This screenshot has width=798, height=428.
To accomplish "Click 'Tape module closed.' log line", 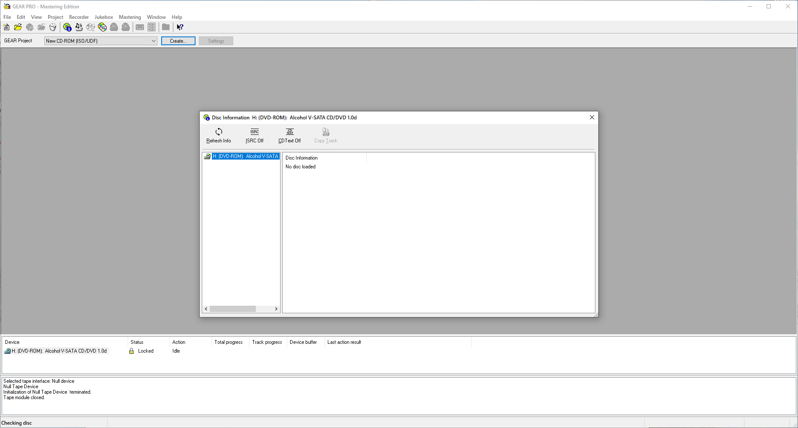I will coord(24,397).
